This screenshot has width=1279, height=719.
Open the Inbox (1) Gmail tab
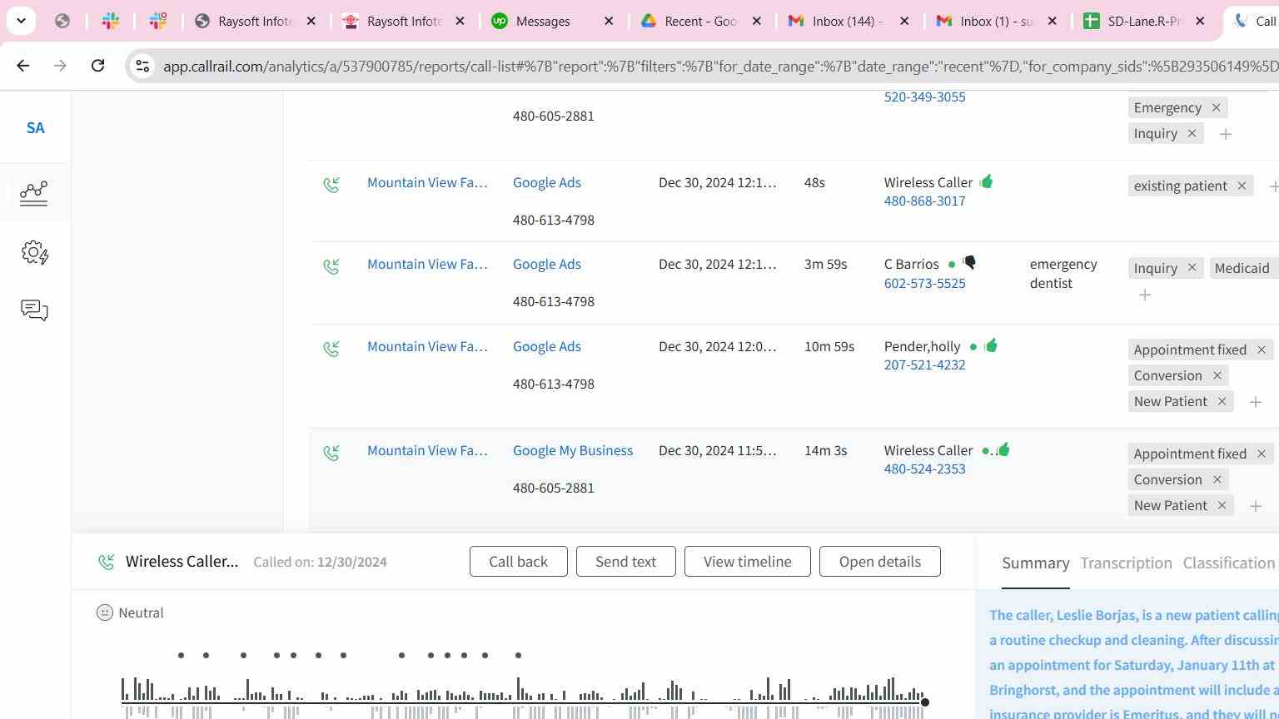pos(997,21)
